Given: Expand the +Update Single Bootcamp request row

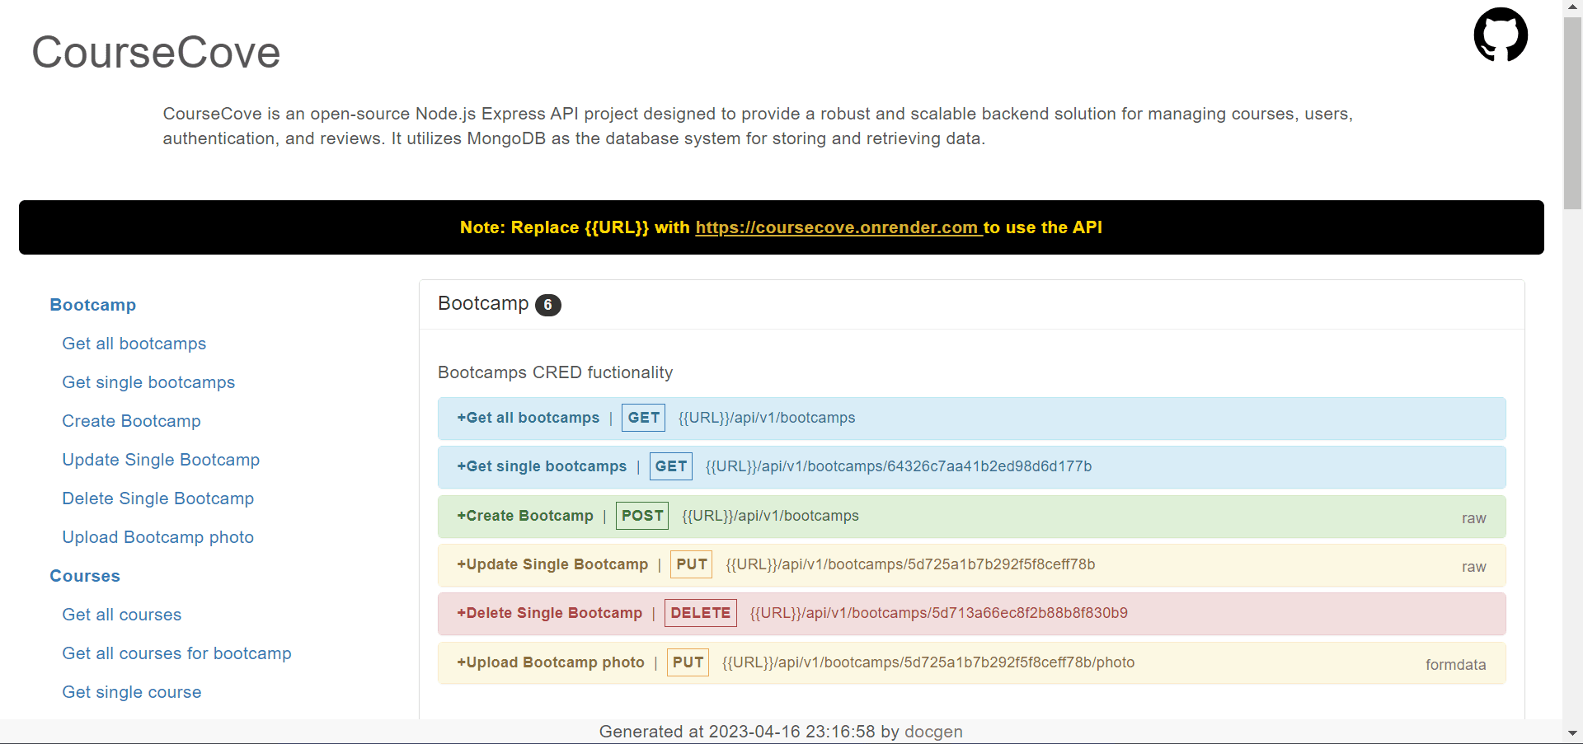Looking at the screenshot, I should coord(971,565).
